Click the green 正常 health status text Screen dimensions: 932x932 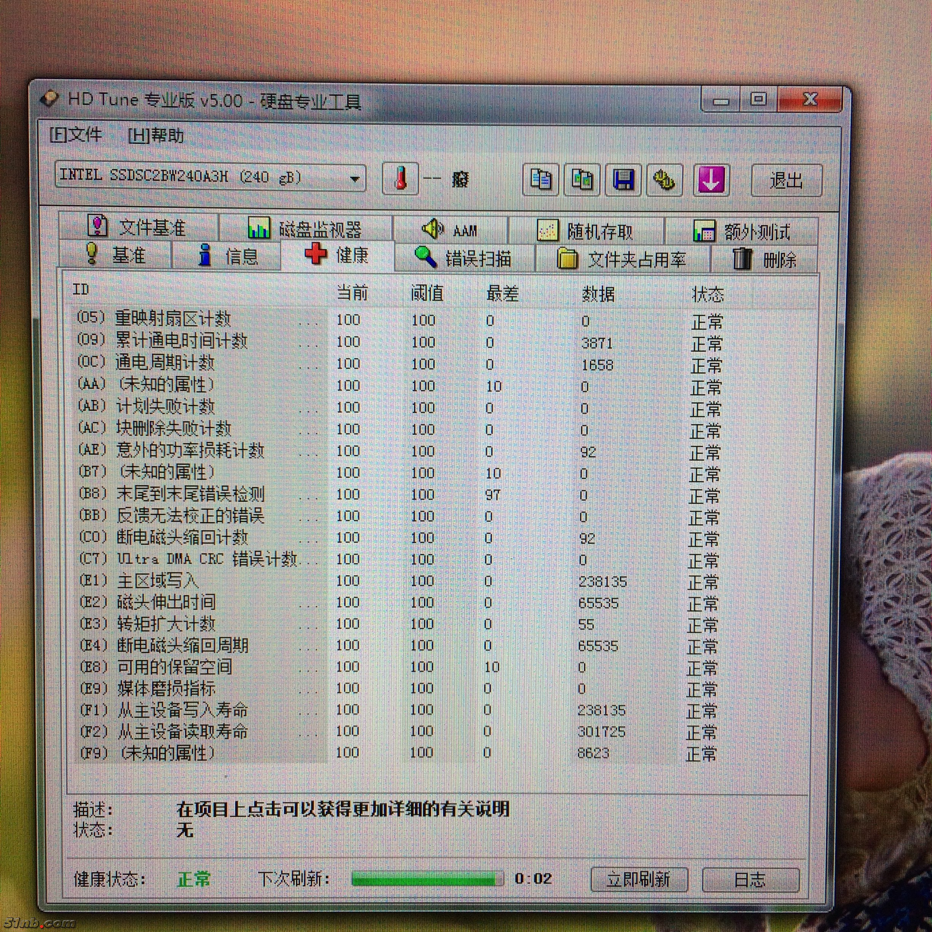click(x=194, y=879)
